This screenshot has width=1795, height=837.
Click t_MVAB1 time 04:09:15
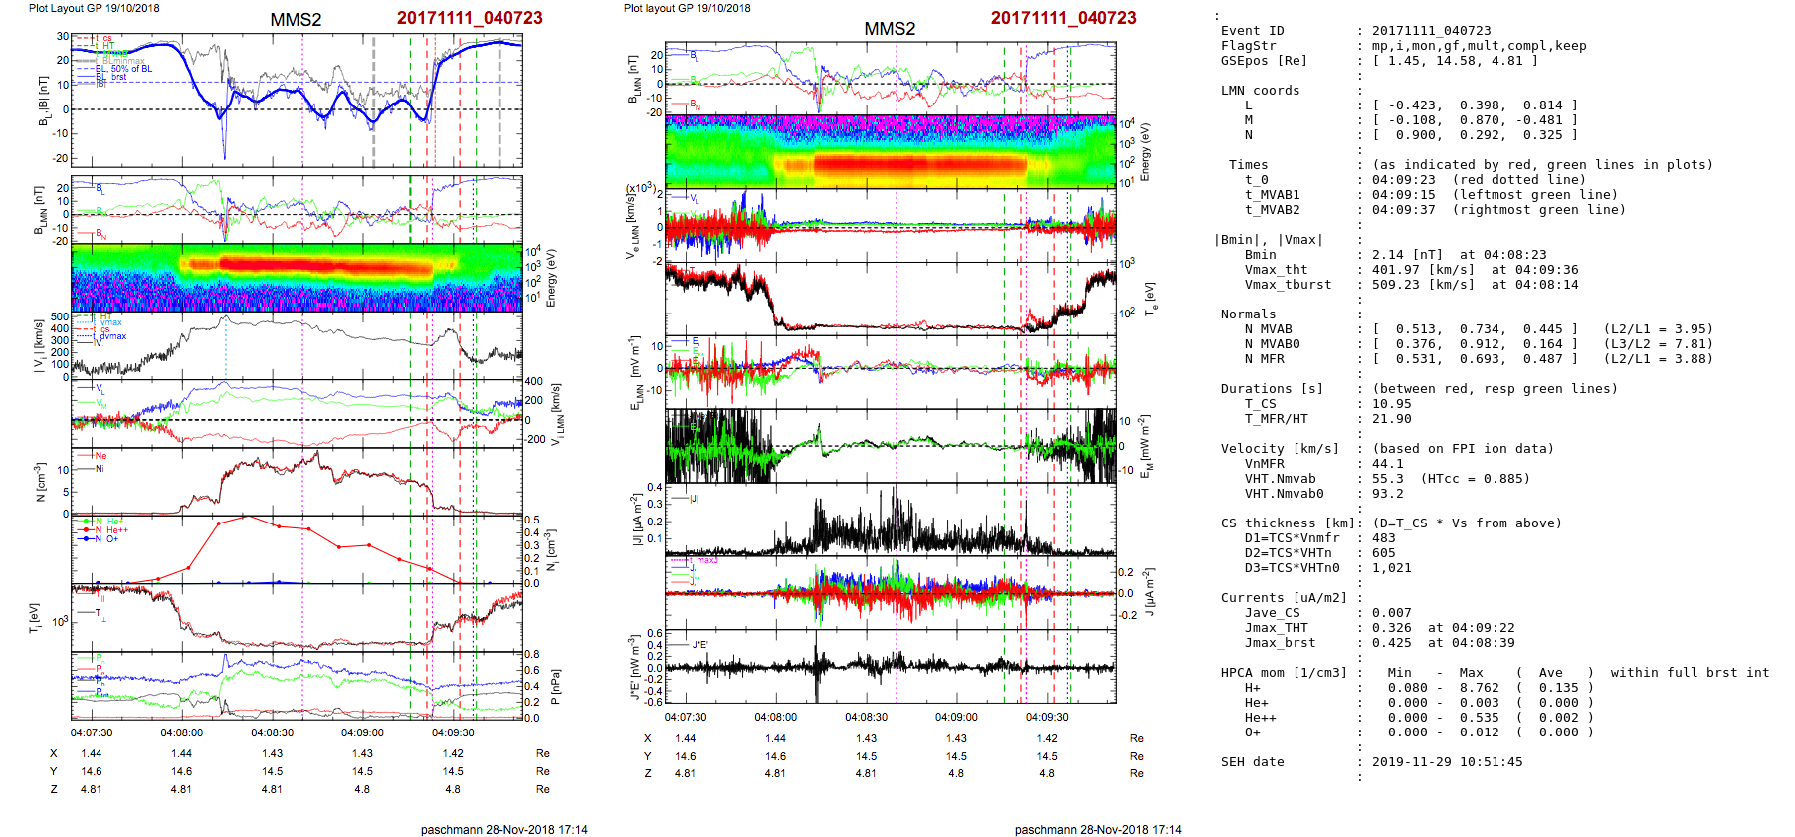click(1404, 195)
